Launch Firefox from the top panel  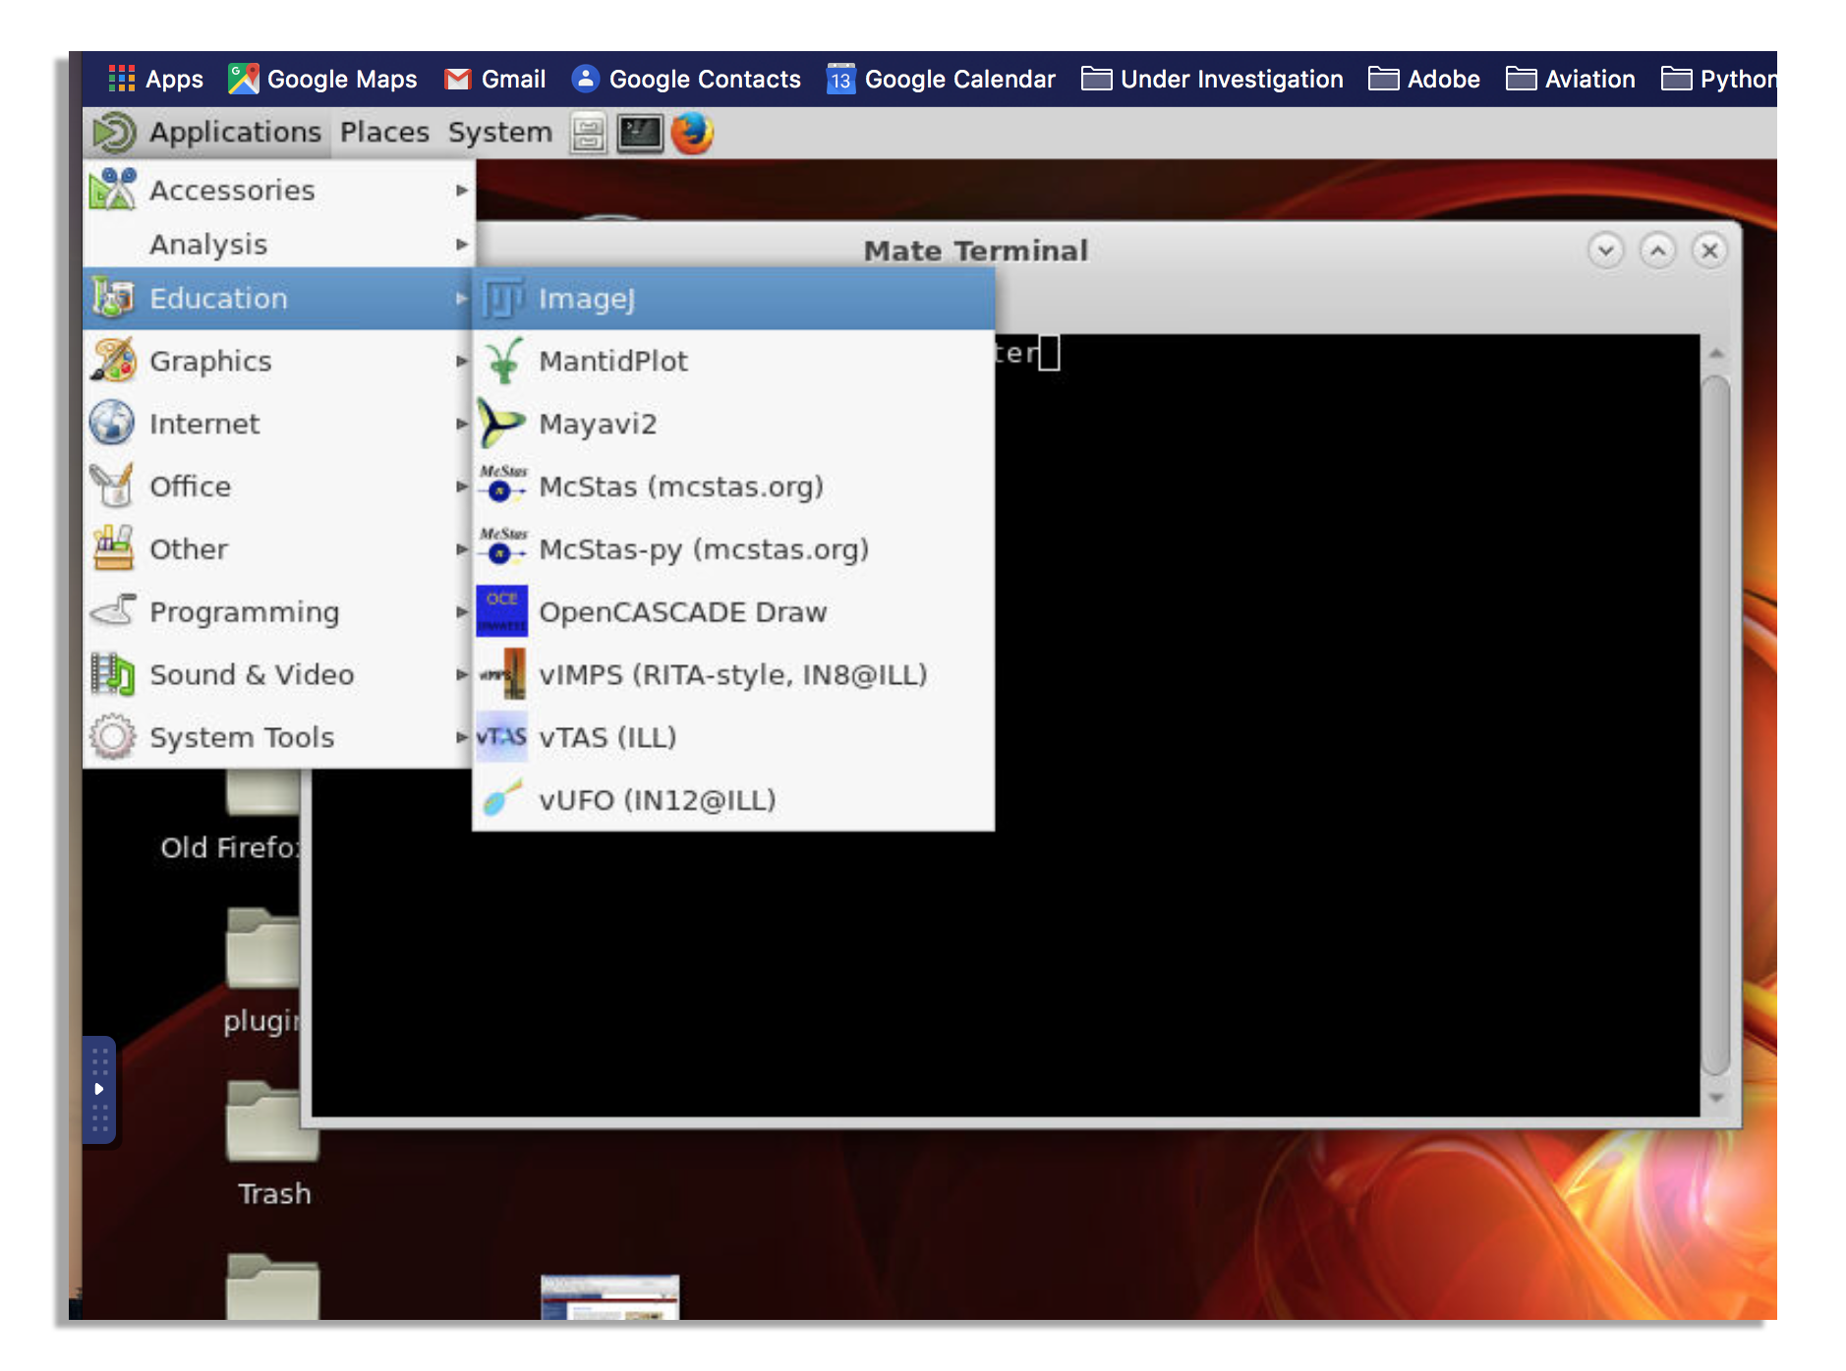tap(692, 133)
